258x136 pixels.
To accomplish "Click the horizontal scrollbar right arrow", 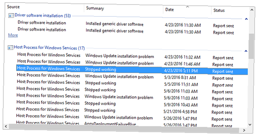I will [244, 130].
